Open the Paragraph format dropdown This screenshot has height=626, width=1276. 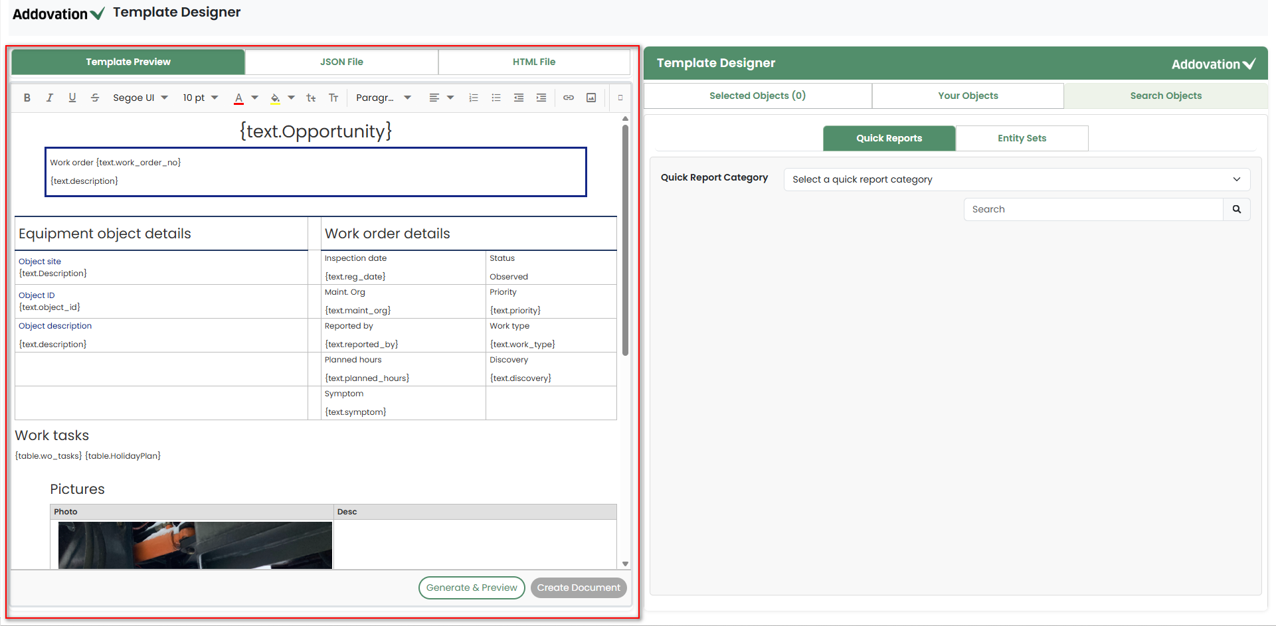point(383,98)
